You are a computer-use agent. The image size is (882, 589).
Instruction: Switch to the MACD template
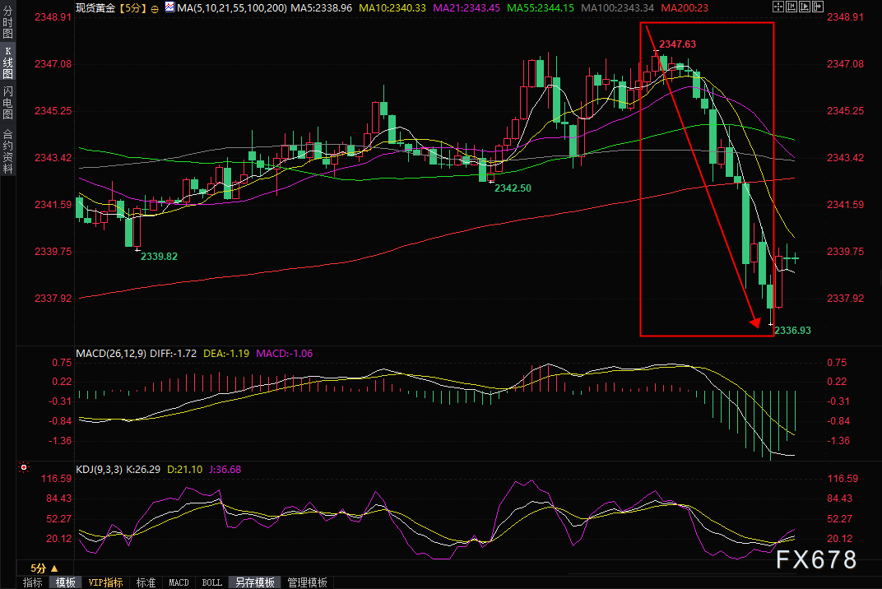click(179, 582)
